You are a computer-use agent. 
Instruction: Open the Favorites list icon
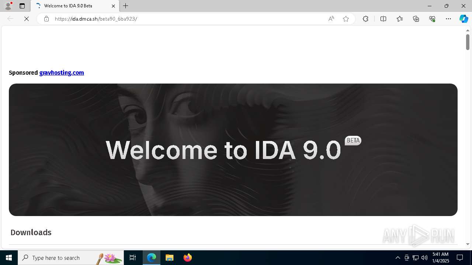point(400,19)
